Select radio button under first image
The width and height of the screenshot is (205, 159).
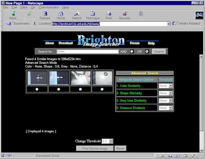tap(37, 89)
